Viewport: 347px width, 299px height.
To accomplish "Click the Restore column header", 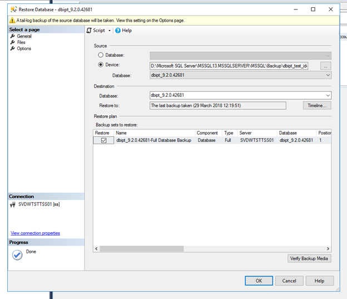I will tap(103, 133).
